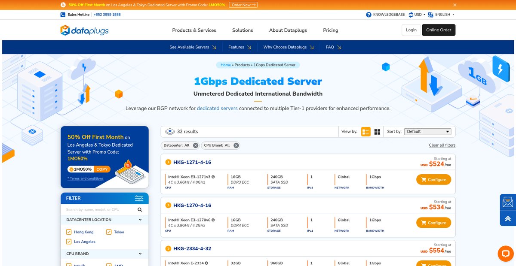Open the English language dropdown

click(442, 15)
